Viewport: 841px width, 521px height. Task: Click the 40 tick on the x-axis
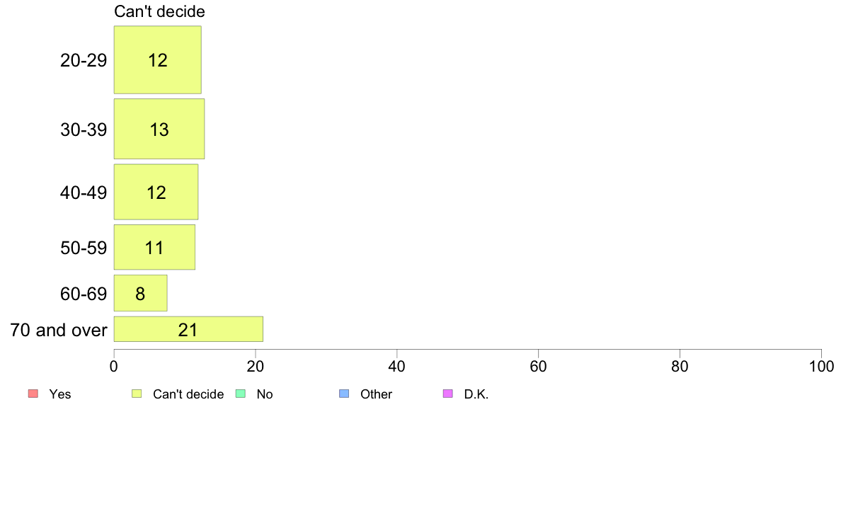[x=397, y=367]
